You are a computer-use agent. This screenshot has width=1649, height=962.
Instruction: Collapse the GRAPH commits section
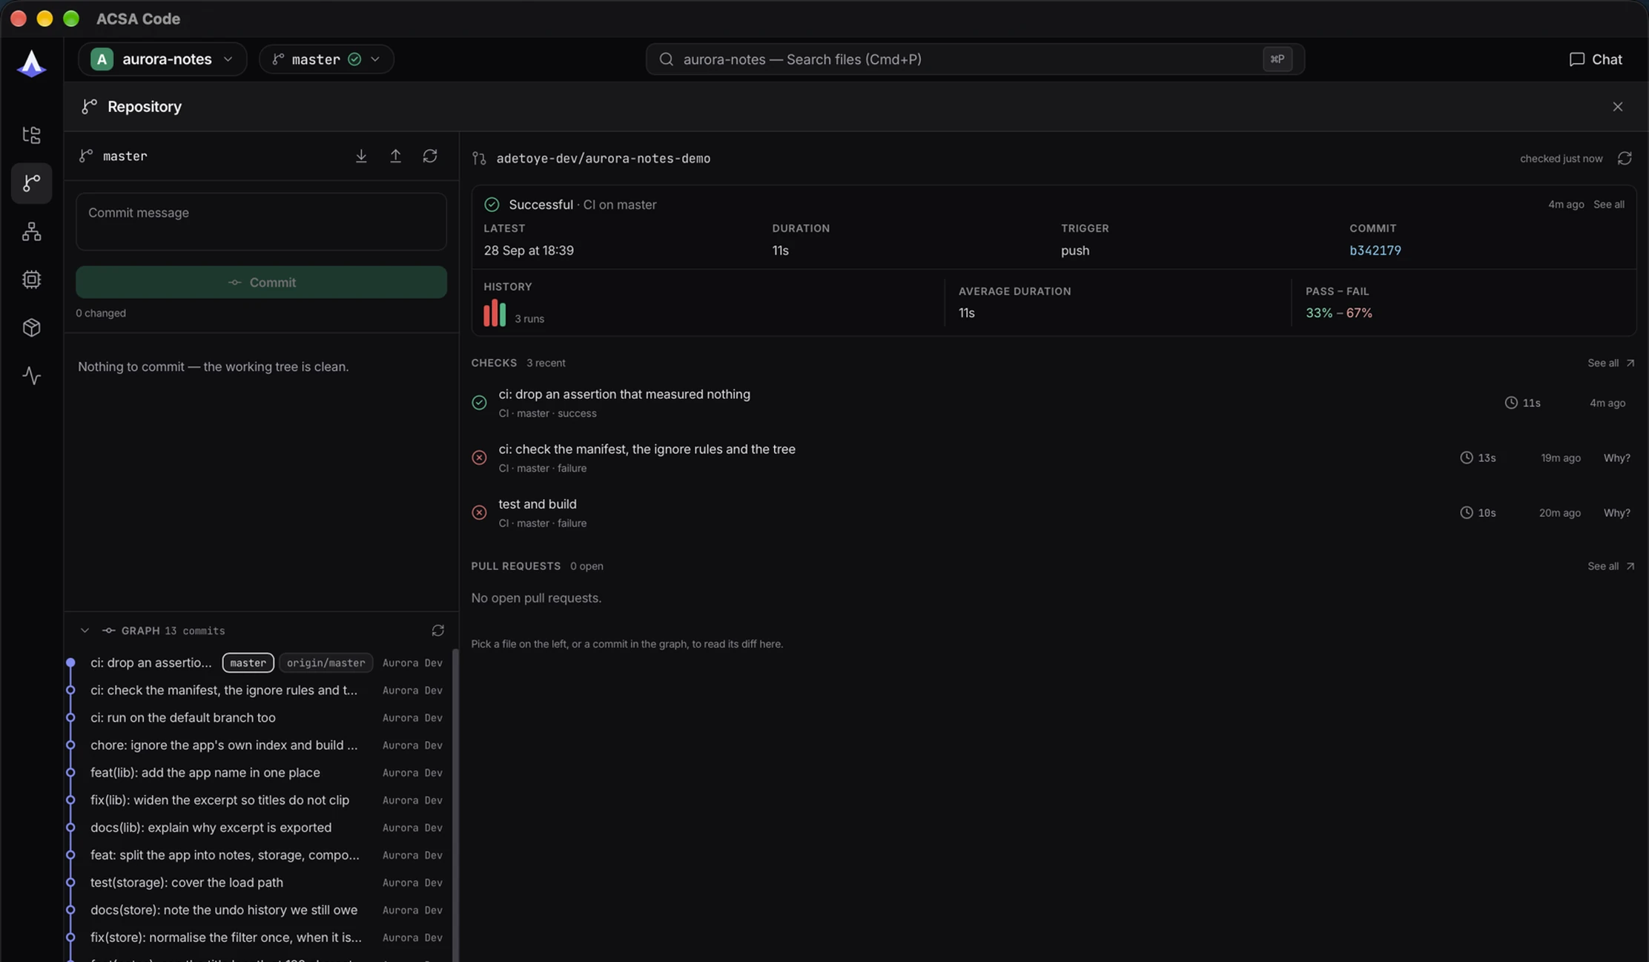85,630
